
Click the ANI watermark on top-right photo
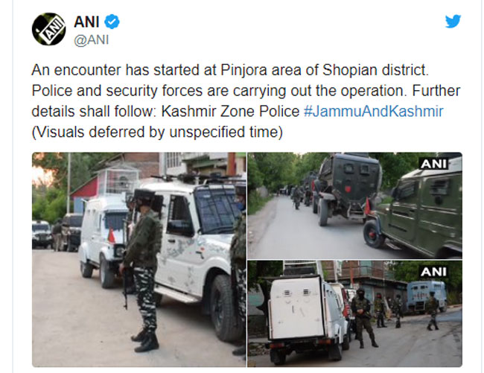click(x=433, y=164)
